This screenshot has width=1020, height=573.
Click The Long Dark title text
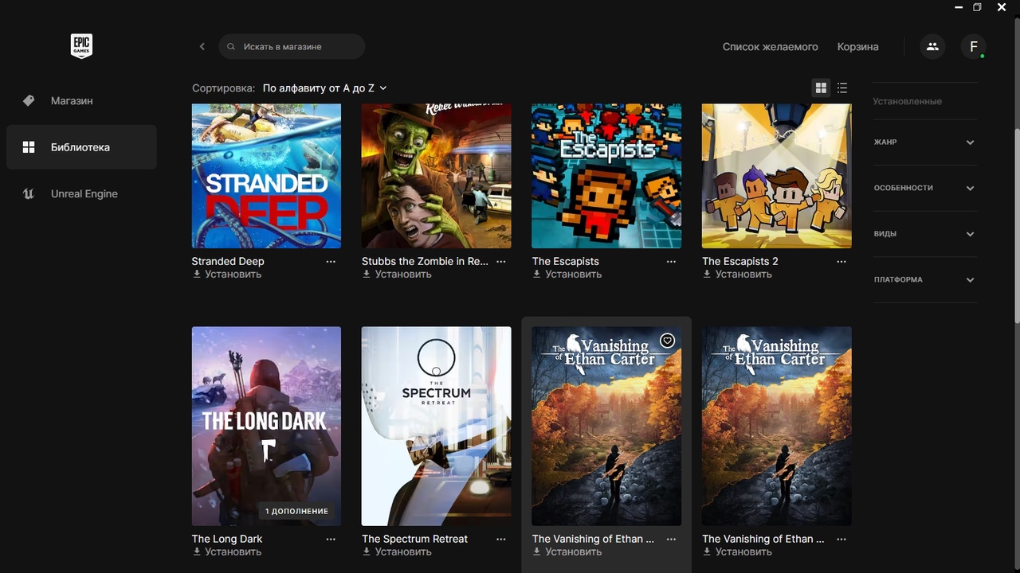tap(227, 539)
